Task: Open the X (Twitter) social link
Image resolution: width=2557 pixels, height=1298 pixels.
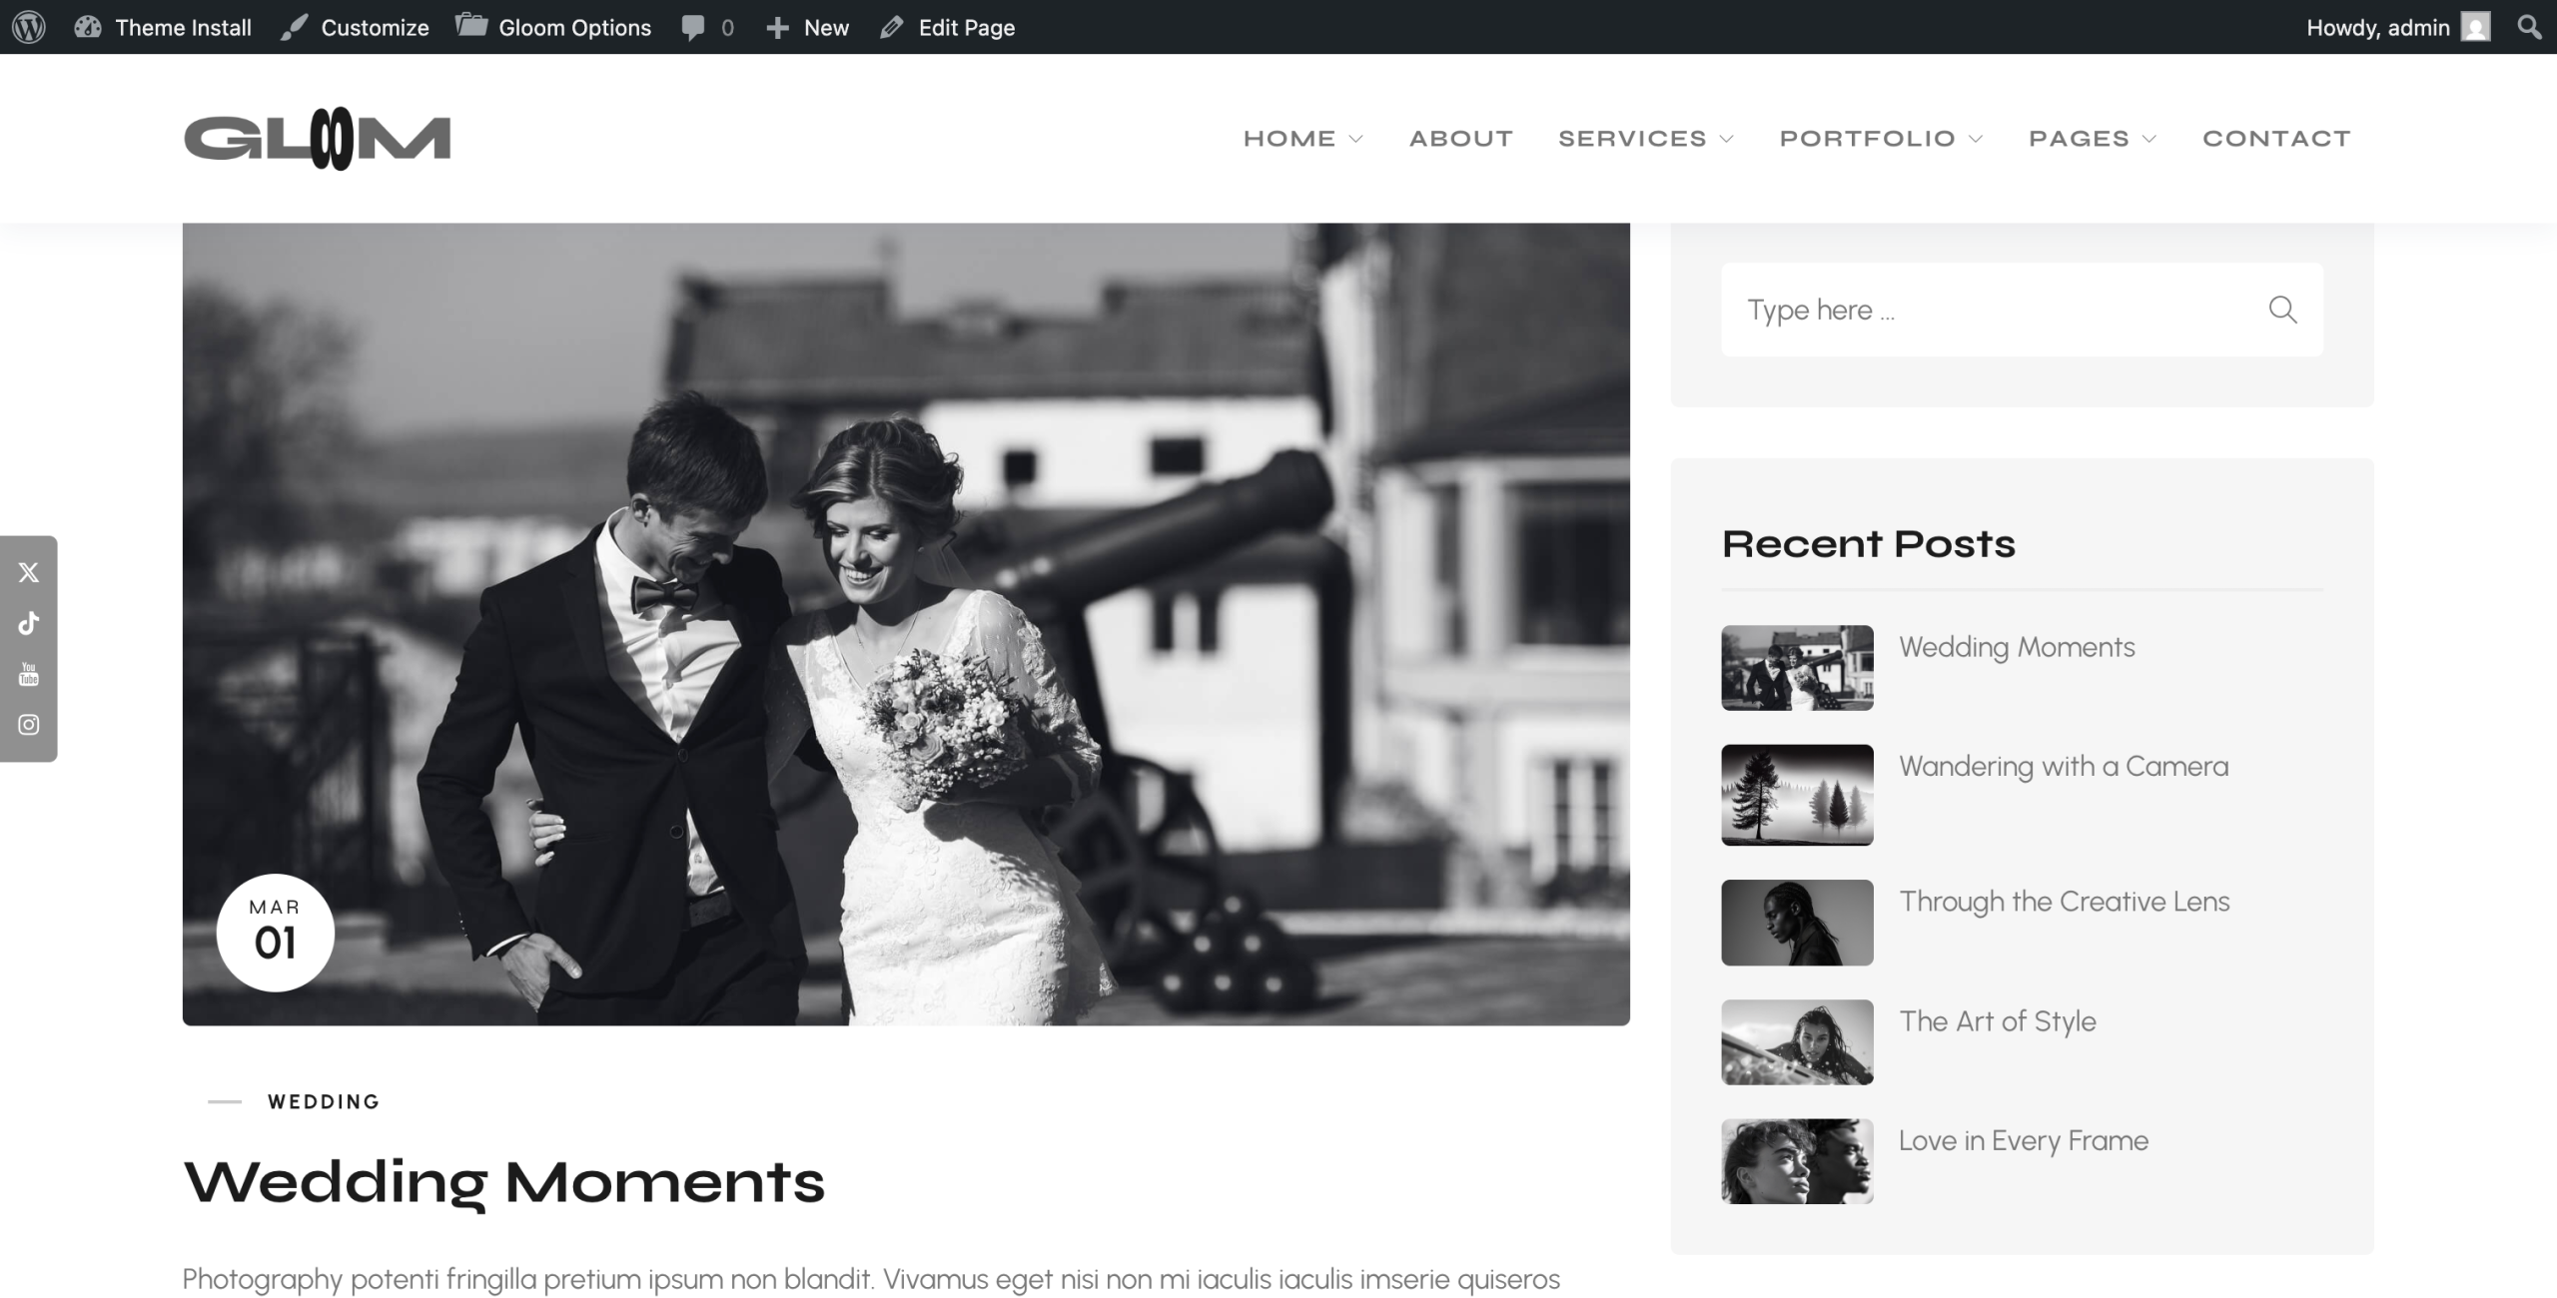Action: (x=29, y=572)
